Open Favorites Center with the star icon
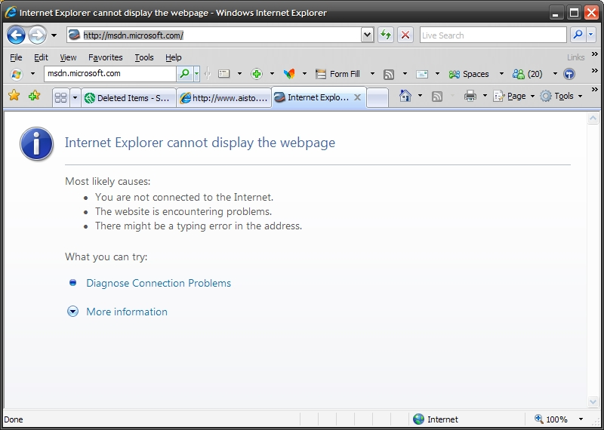Viewport: 604px width, 430px height. click(x=14, y=96)
